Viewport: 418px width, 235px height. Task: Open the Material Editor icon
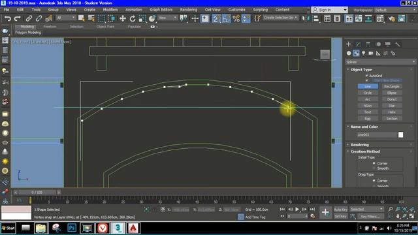[x=380, y=18]
